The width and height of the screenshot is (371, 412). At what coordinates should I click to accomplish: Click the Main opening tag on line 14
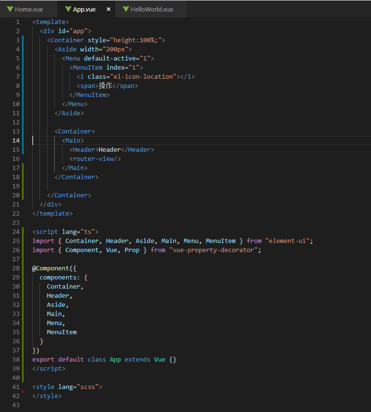[73, 141]
